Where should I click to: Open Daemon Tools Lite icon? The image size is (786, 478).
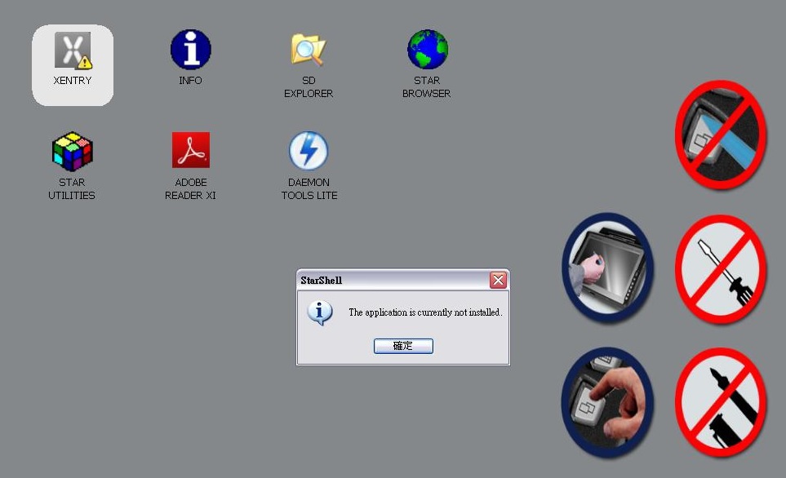pyautogui.click(x=309, y=151)
